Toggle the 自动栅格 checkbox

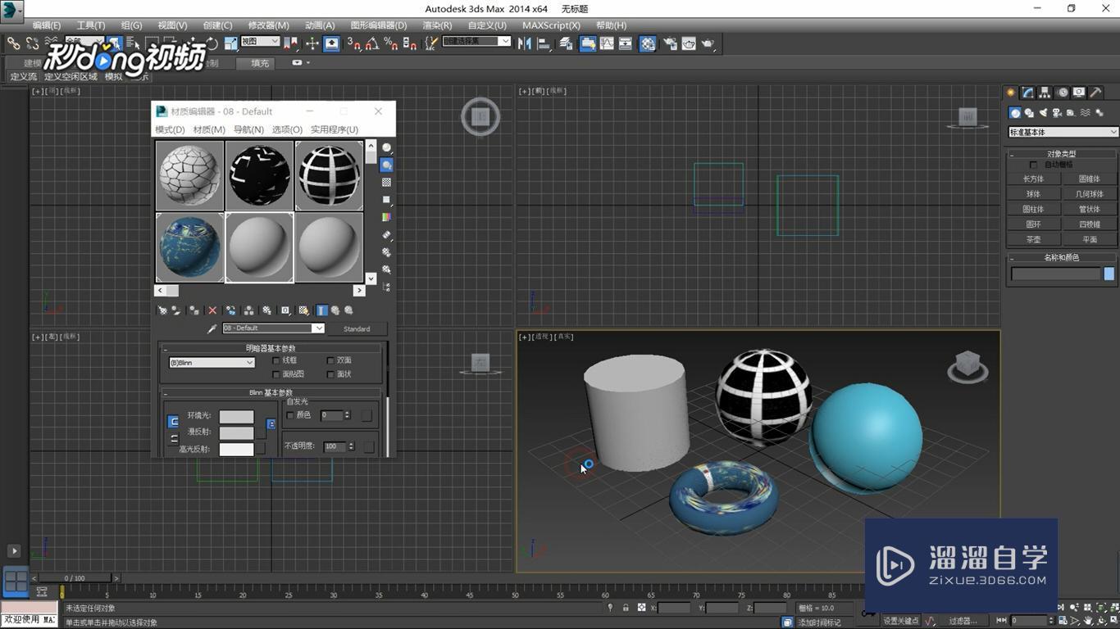1033,165
